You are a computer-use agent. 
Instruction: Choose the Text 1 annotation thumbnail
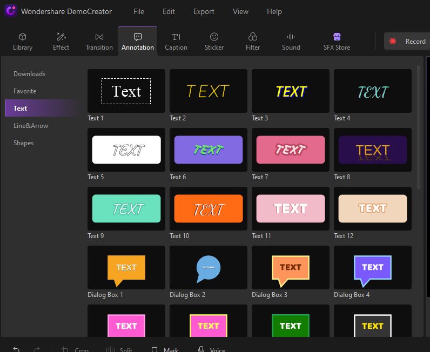tap(126, 91)
